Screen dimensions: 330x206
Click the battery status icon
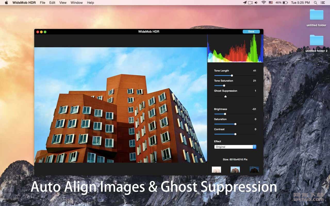click(x=285, y=3)
